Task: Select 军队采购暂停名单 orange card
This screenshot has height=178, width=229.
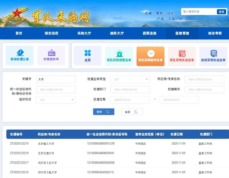Action: (150, 56)
